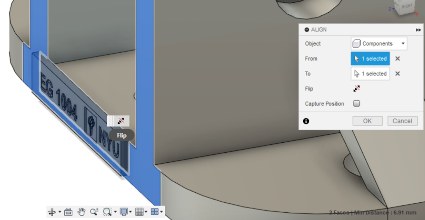
Task: Collapse the ALIGN dialog with minus icon
Action: click(x=307, y=30)
